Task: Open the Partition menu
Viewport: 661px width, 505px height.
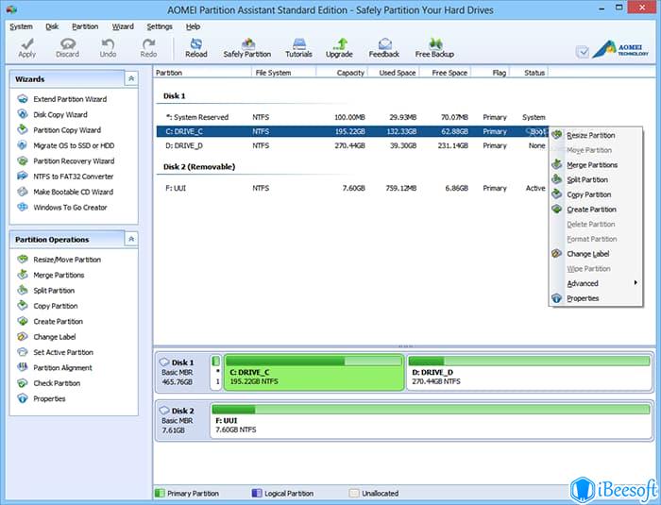Action: (85, 26)
